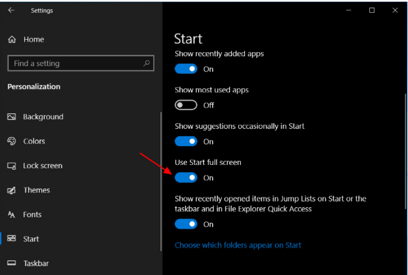Click the back arrow in Settings

pyautogui.click(x=11, y=10)
